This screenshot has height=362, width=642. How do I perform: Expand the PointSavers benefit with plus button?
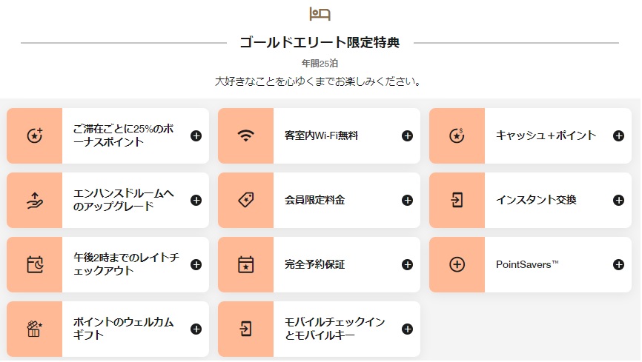point(618,264)
